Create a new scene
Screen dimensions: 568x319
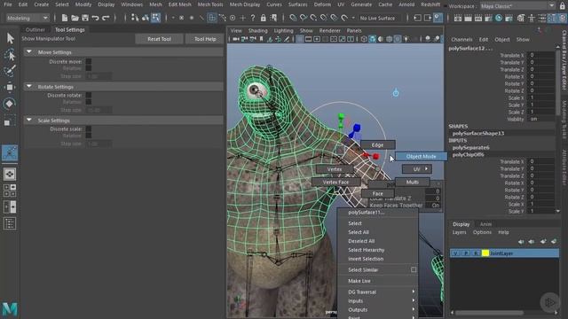tap(65, 18)
